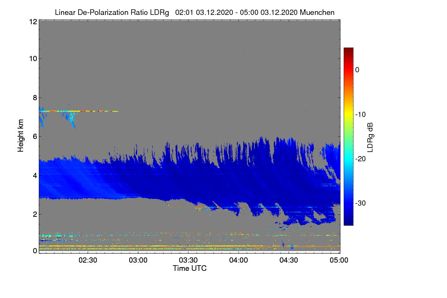Click the LDRg color scale bar
The height and width of the screenshot is (298, 447).
point(348,136)
